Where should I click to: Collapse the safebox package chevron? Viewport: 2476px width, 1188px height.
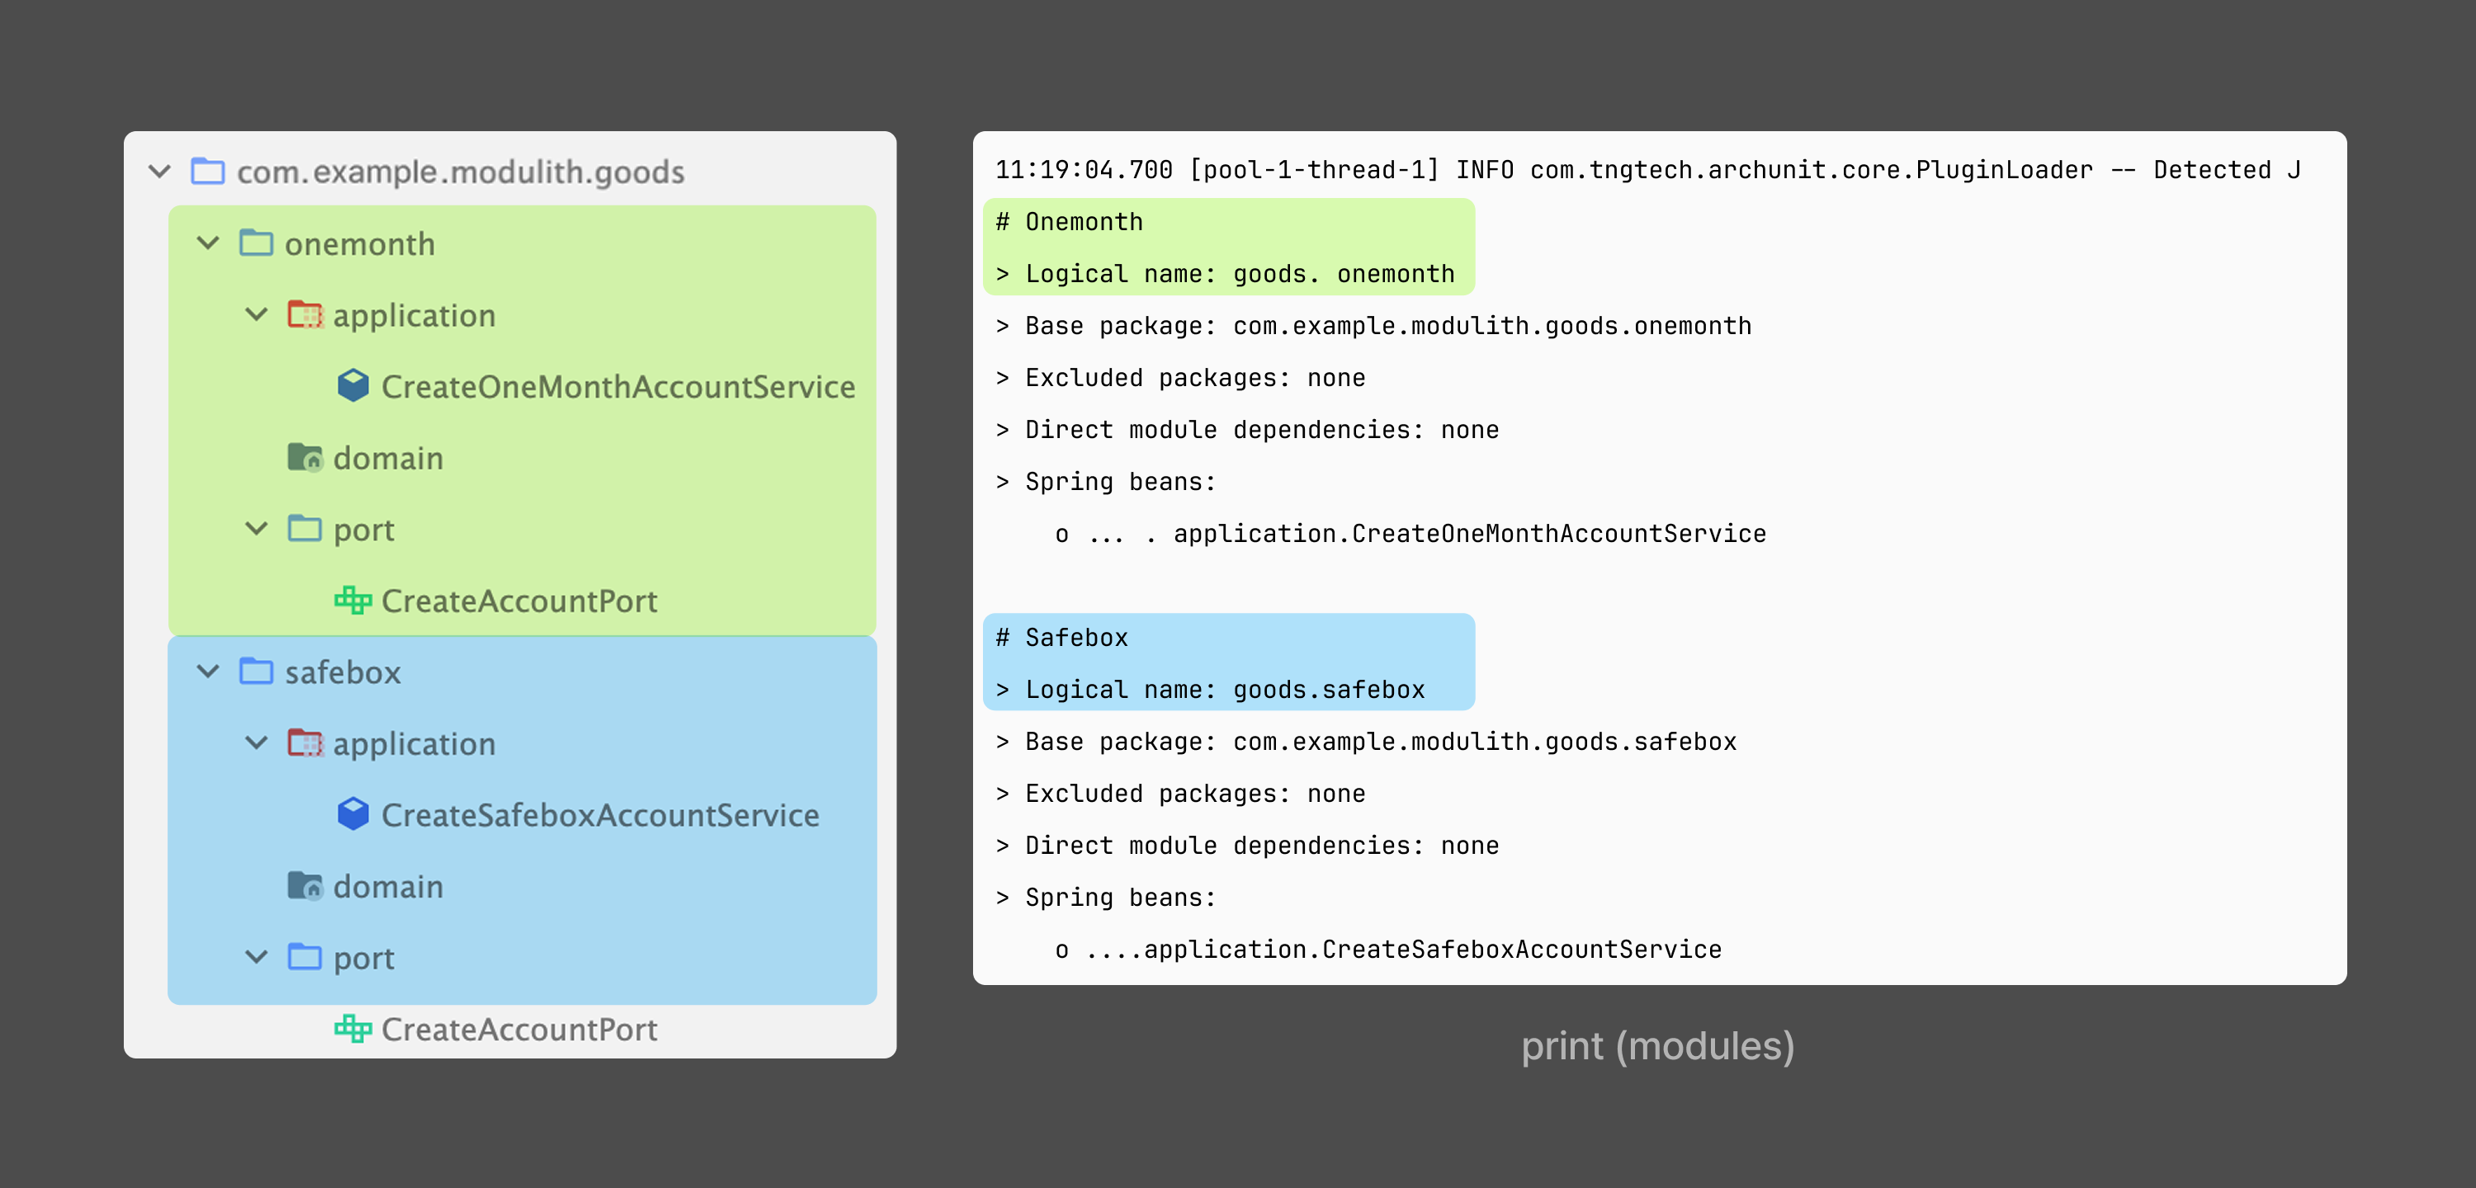(208, 671)
